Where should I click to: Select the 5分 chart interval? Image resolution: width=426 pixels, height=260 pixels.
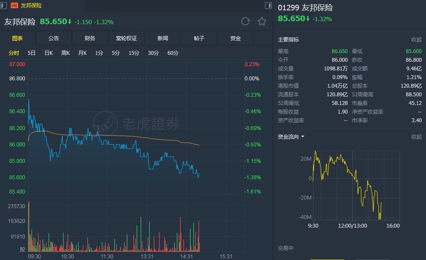click(x=116, y=53)
